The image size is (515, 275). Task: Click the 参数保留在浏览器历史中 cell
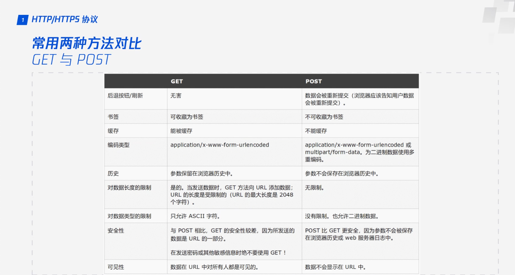201,174
